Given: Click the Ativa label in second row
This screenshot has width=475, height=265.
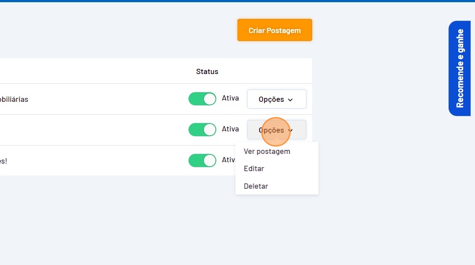Looking at the screenshot, I should pyautogui.click(x=230, y=129).
